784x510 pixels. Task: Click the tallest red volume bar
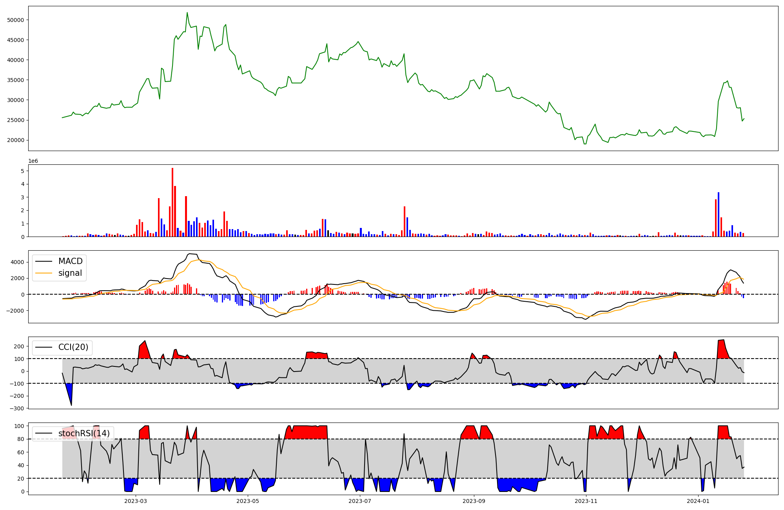coord(172,202)
